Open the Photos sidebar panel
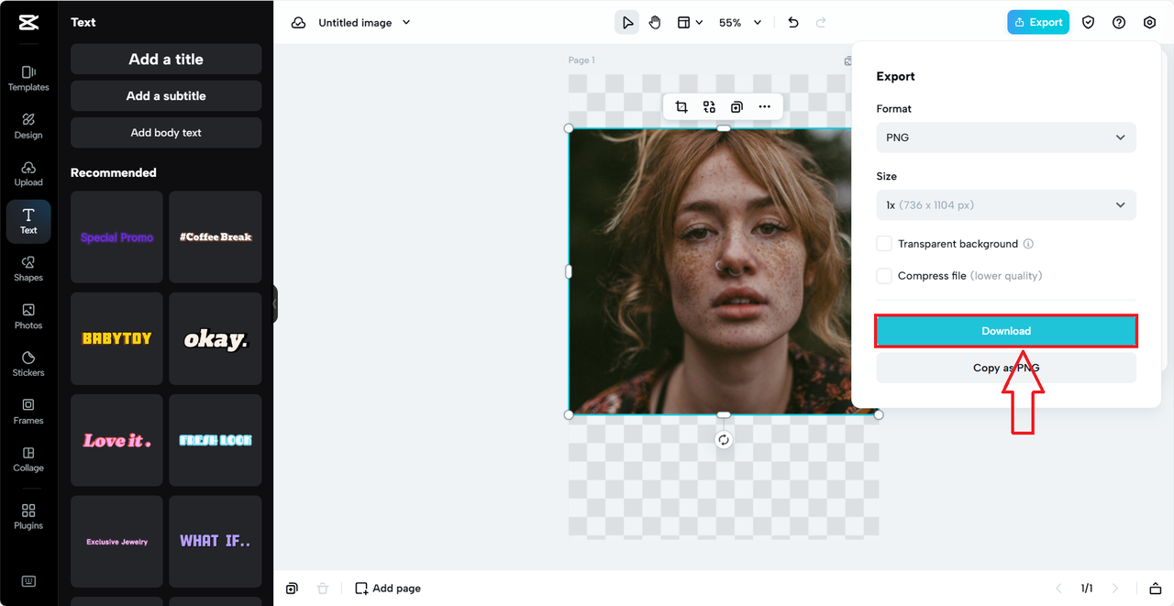 pyautogui.click(x=28, y=316)
